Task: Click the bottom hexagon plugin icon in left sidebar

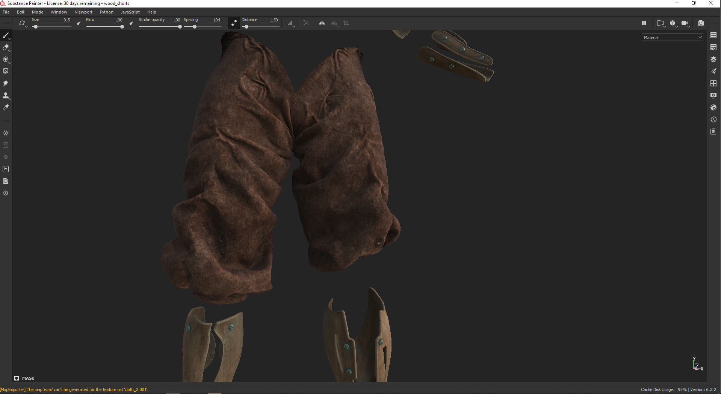Action: click(x=6, y=193)
